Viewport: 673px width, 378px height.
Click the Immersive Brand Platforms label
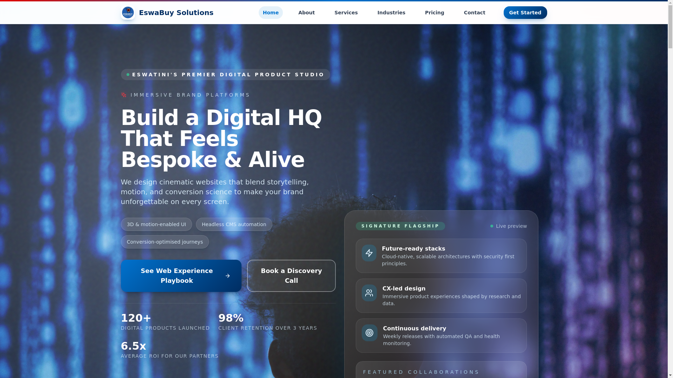coord(190,95)
